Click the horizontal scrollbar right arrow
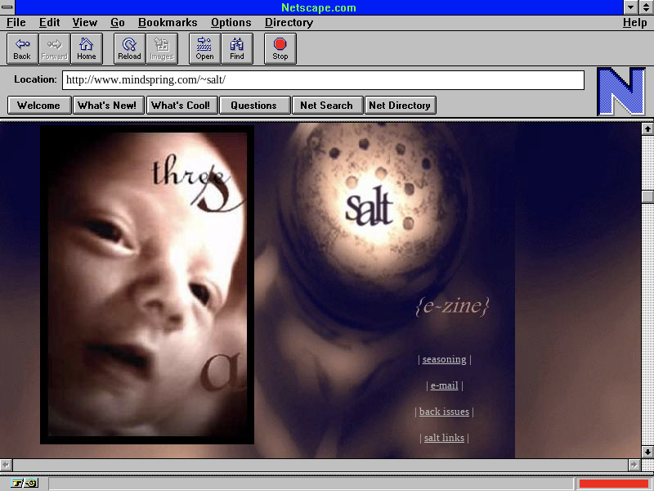This screenshot has height=491, width=654. [x=634, y=465]
